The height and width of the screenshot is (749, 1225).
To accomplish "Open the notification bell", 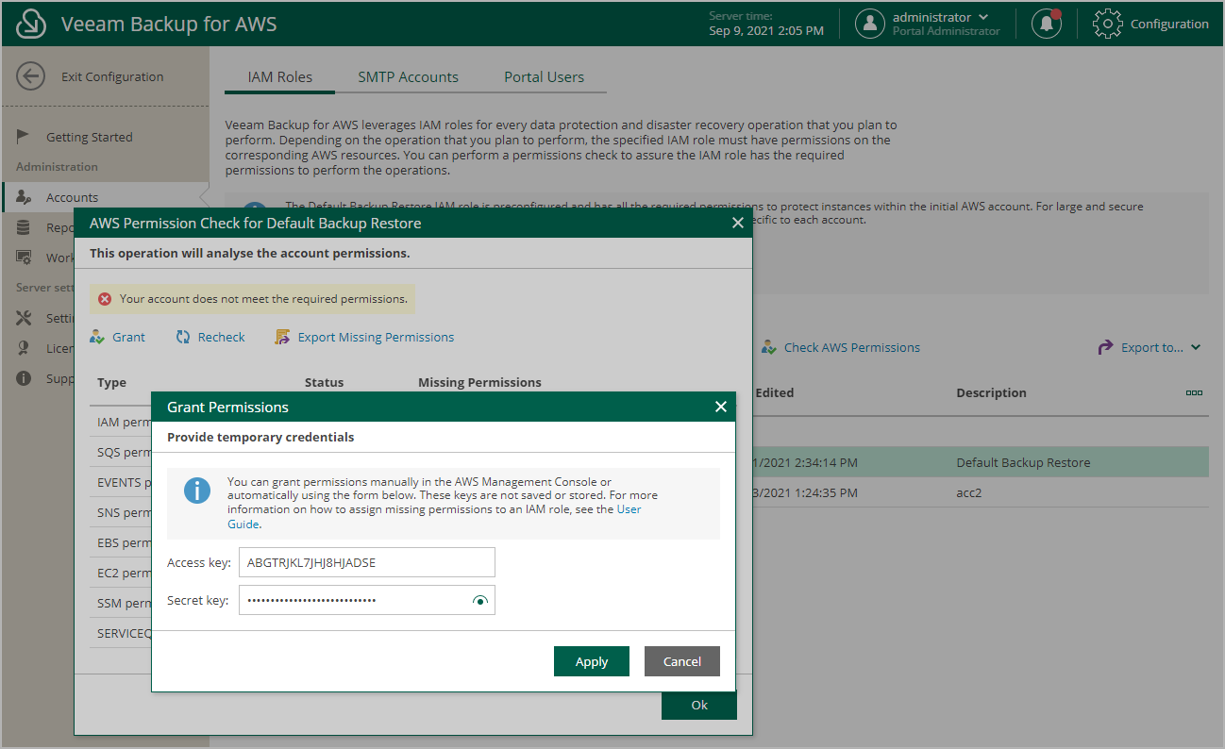I will tap(1046, 23).
